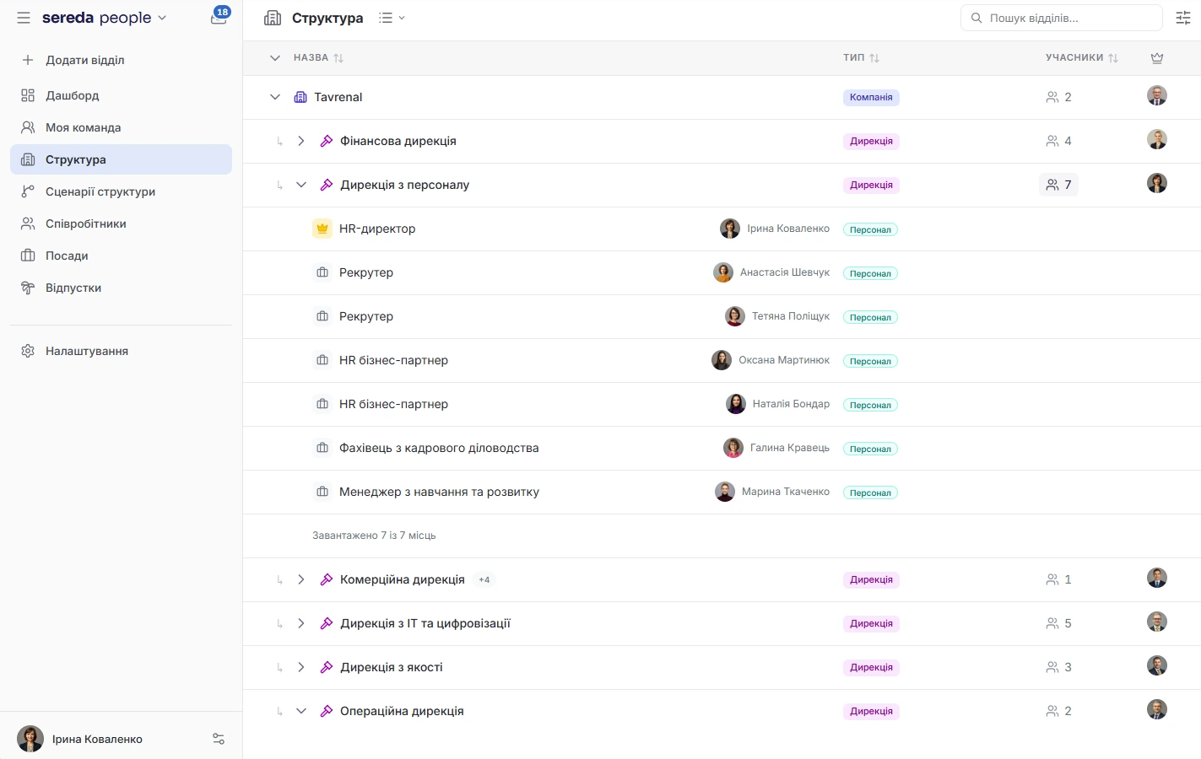Open user preferences icon beside Ірина Коваленко

219,739
